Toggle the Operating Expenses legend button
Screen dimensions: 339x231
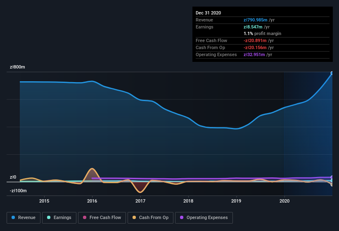(204, 218)
